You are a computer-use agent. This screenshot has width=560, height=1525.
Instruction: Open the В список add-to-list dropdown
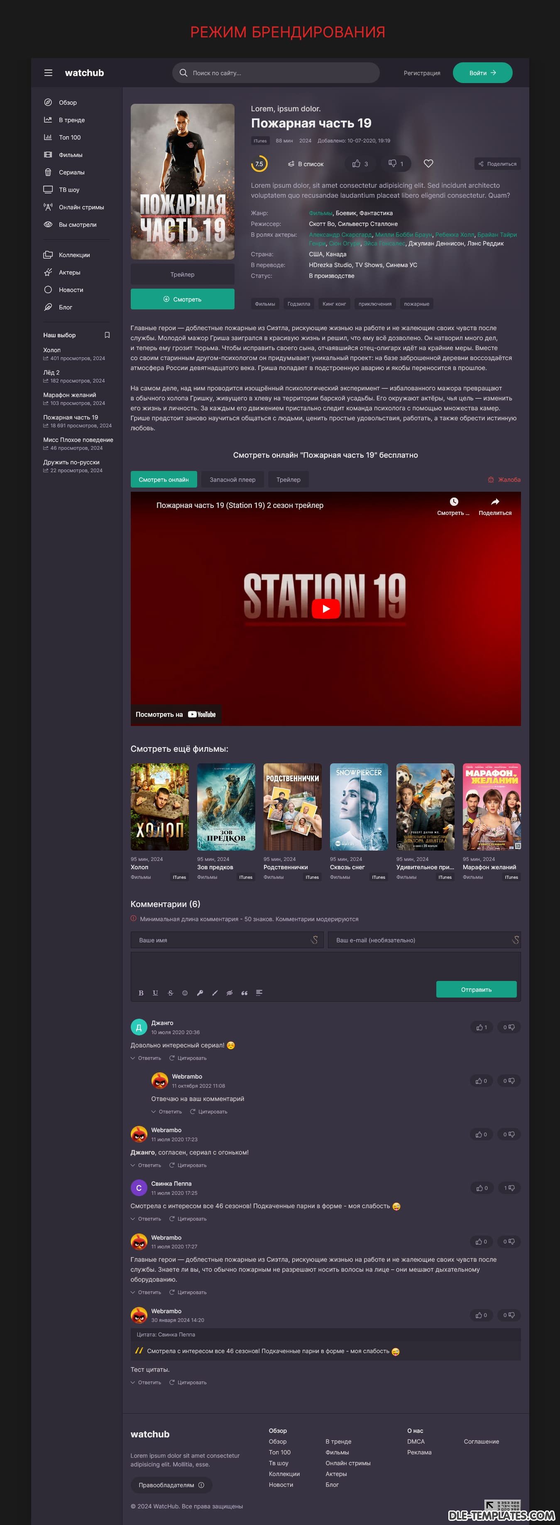click(306, 164)
